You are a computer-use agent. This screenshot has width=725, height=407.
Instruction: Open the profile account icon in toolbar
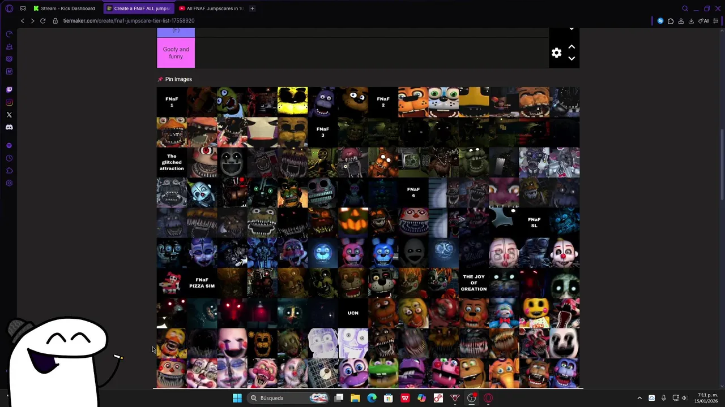click(x=681, y=21)
